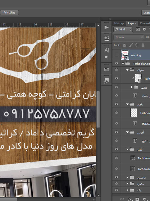This screenshot has width=150, height=201.
Task: Hide the کادر group
Action: coord(116,149)
